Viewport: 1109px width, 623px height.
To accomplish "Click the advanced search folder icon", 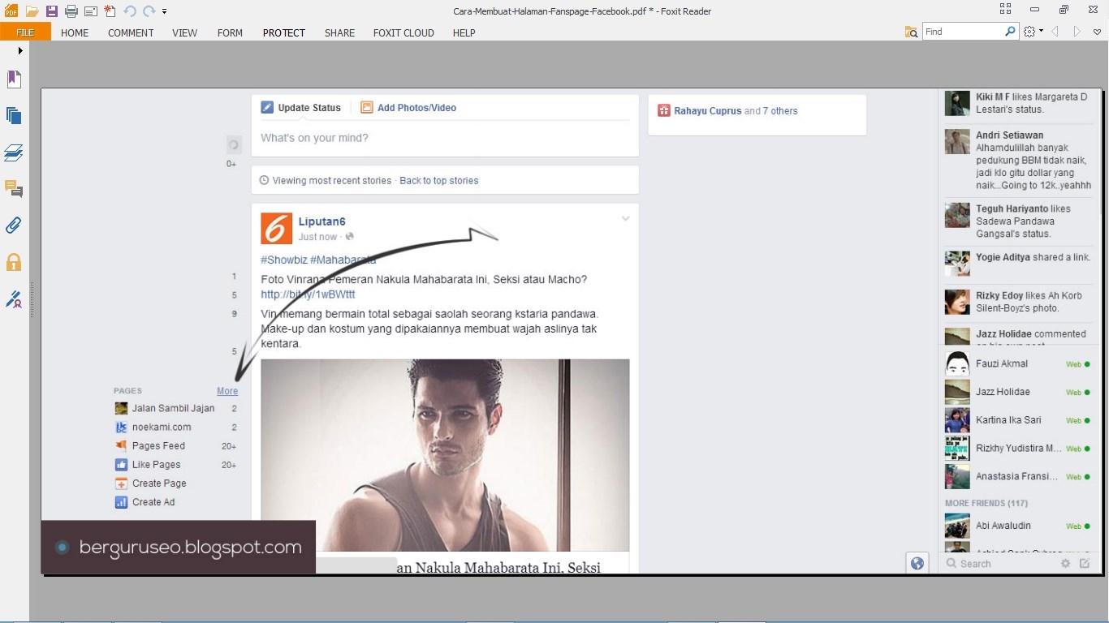I will 912,32.
